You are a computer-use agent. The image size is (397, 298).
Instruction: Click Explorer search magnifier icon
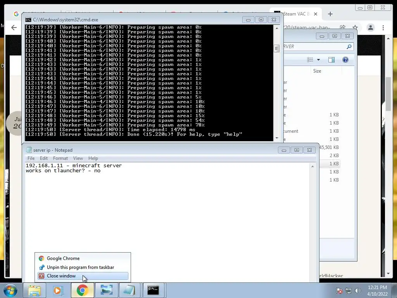click(x=349, y=47)
